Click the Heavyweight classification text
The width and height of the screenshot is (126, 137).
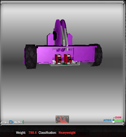[x=67, y=133]
